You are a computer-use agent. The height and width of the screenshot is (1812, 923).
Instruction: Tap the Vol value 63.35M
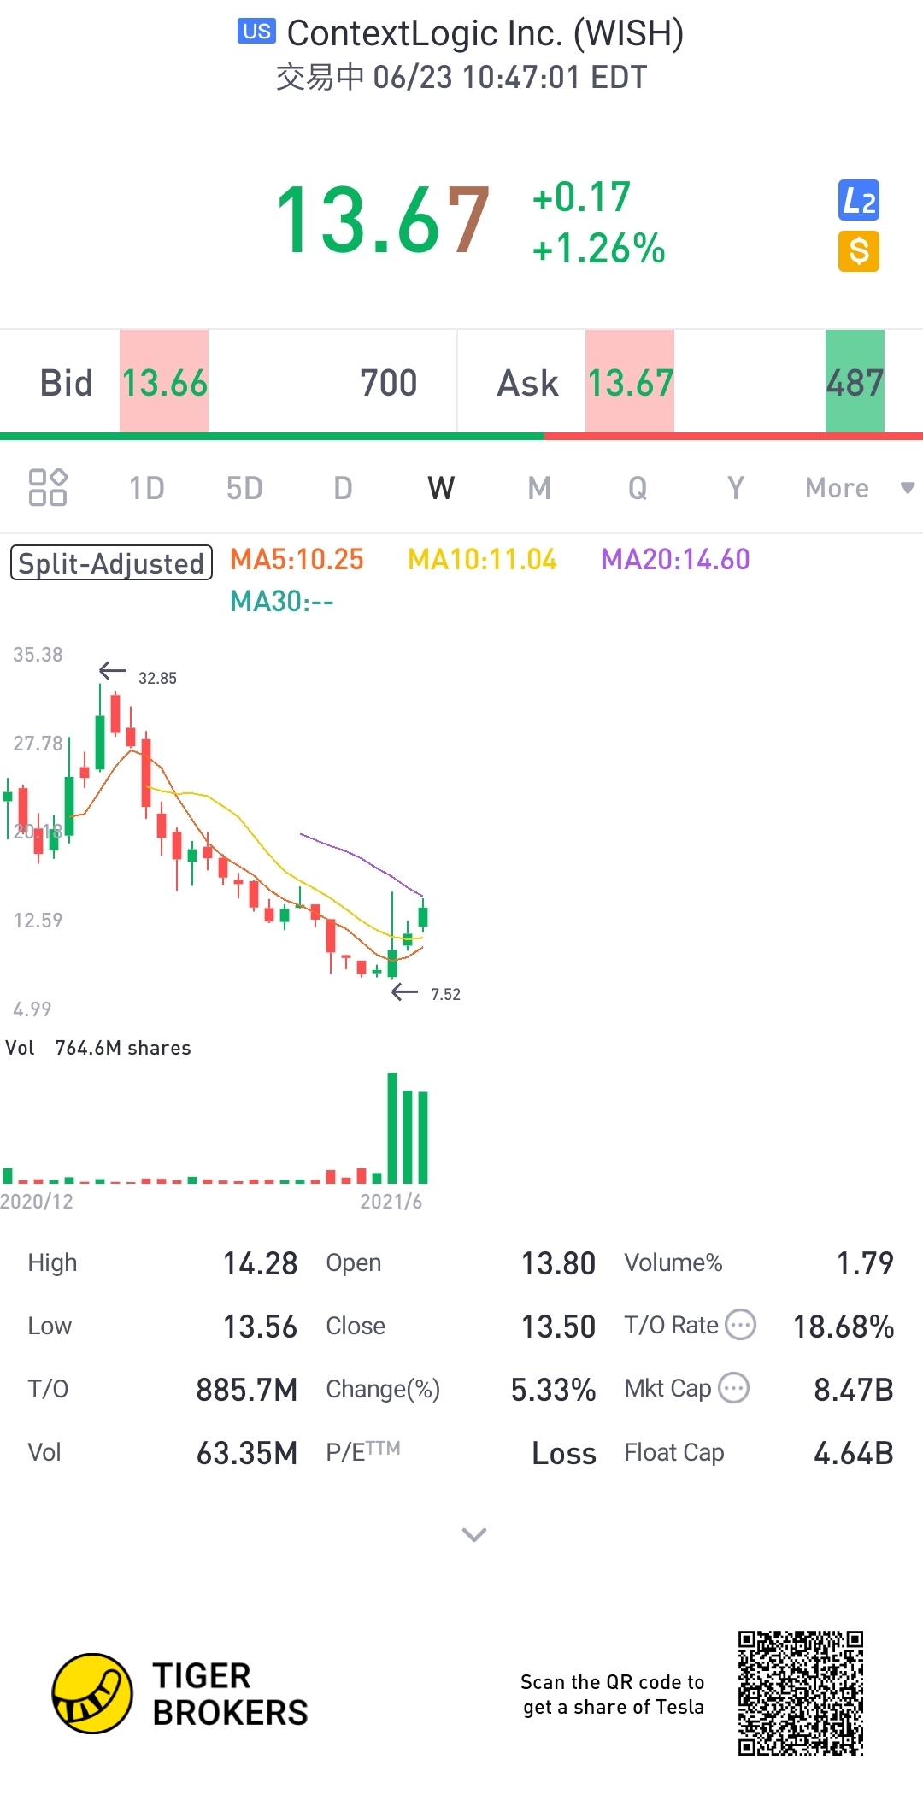(247, 1452)
